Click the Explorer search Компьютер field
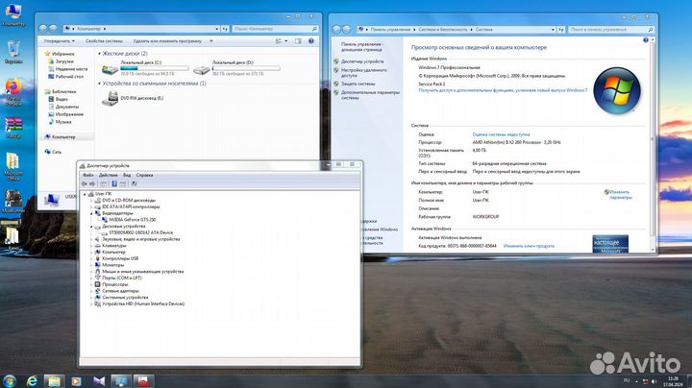The width and height of the screenshot is (692, 388). tap(275, 29)
